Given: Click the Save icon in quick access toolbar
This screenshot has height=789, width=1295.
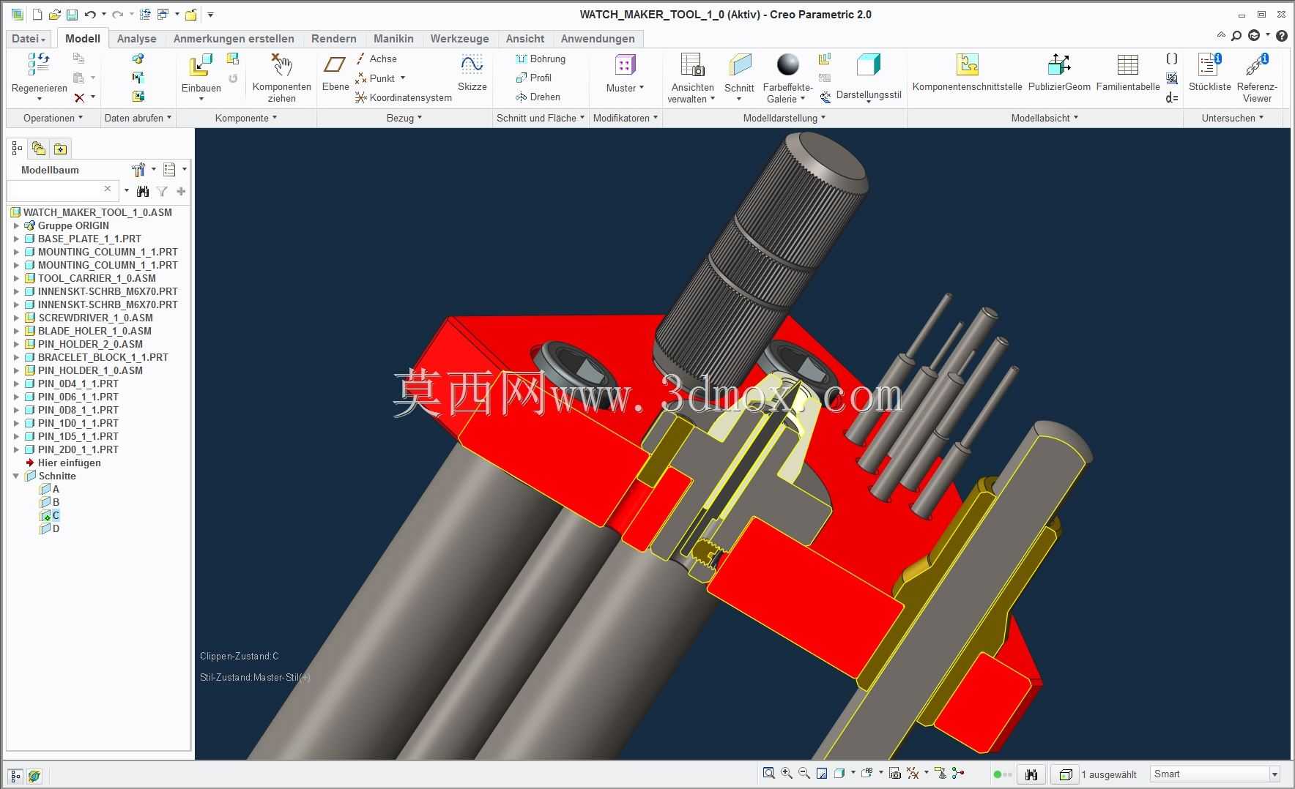Looking at the screenshot, I should click(x=72, y=15).
